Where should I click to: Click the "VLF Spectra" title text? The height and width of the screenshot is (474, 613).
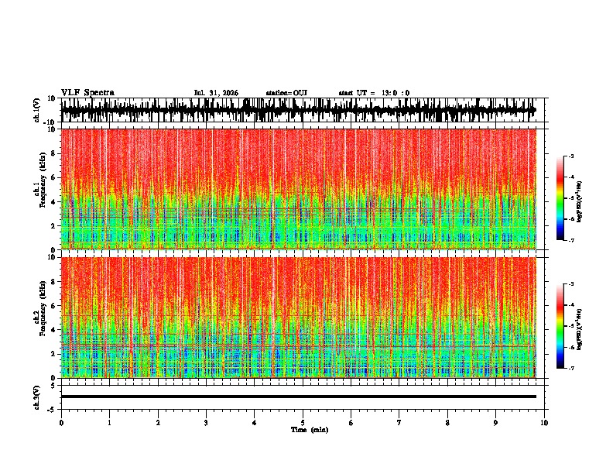pyautogui.click(x=87, y=93)
